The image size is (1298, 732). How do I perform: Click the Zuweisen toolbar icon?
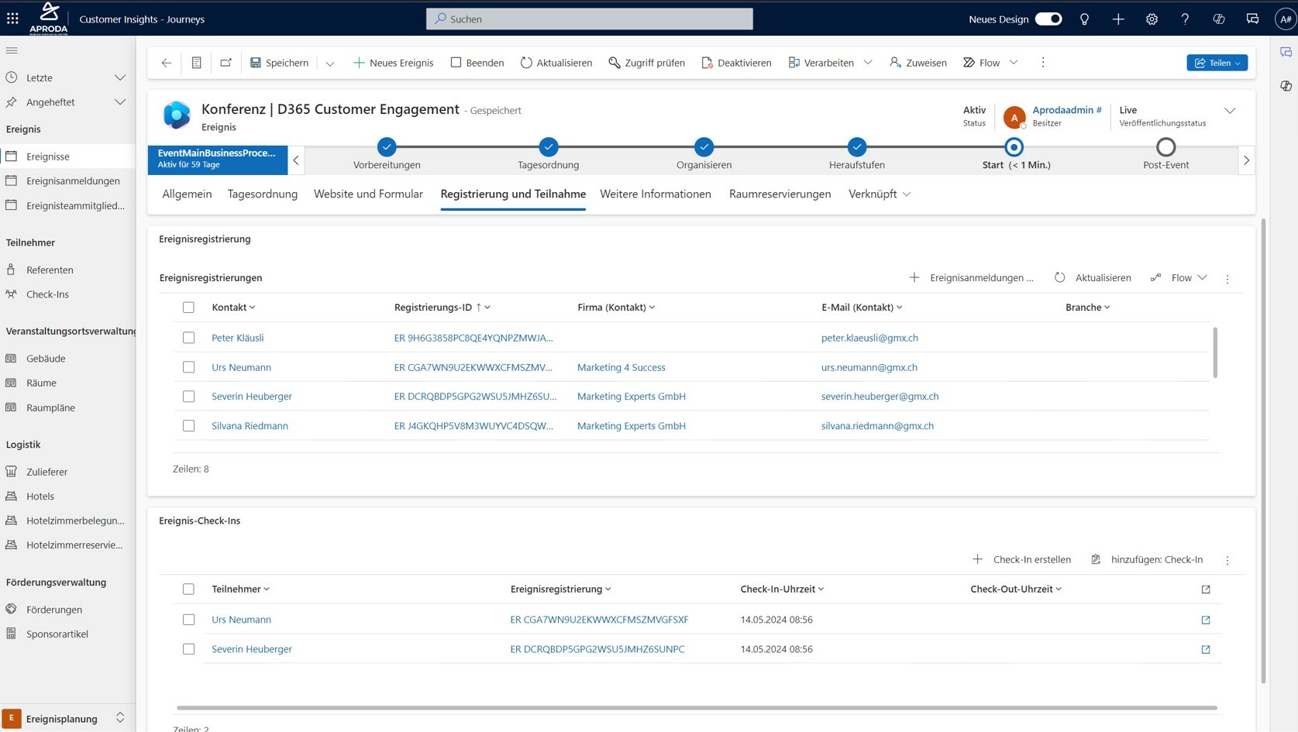[x=917, y=63]
